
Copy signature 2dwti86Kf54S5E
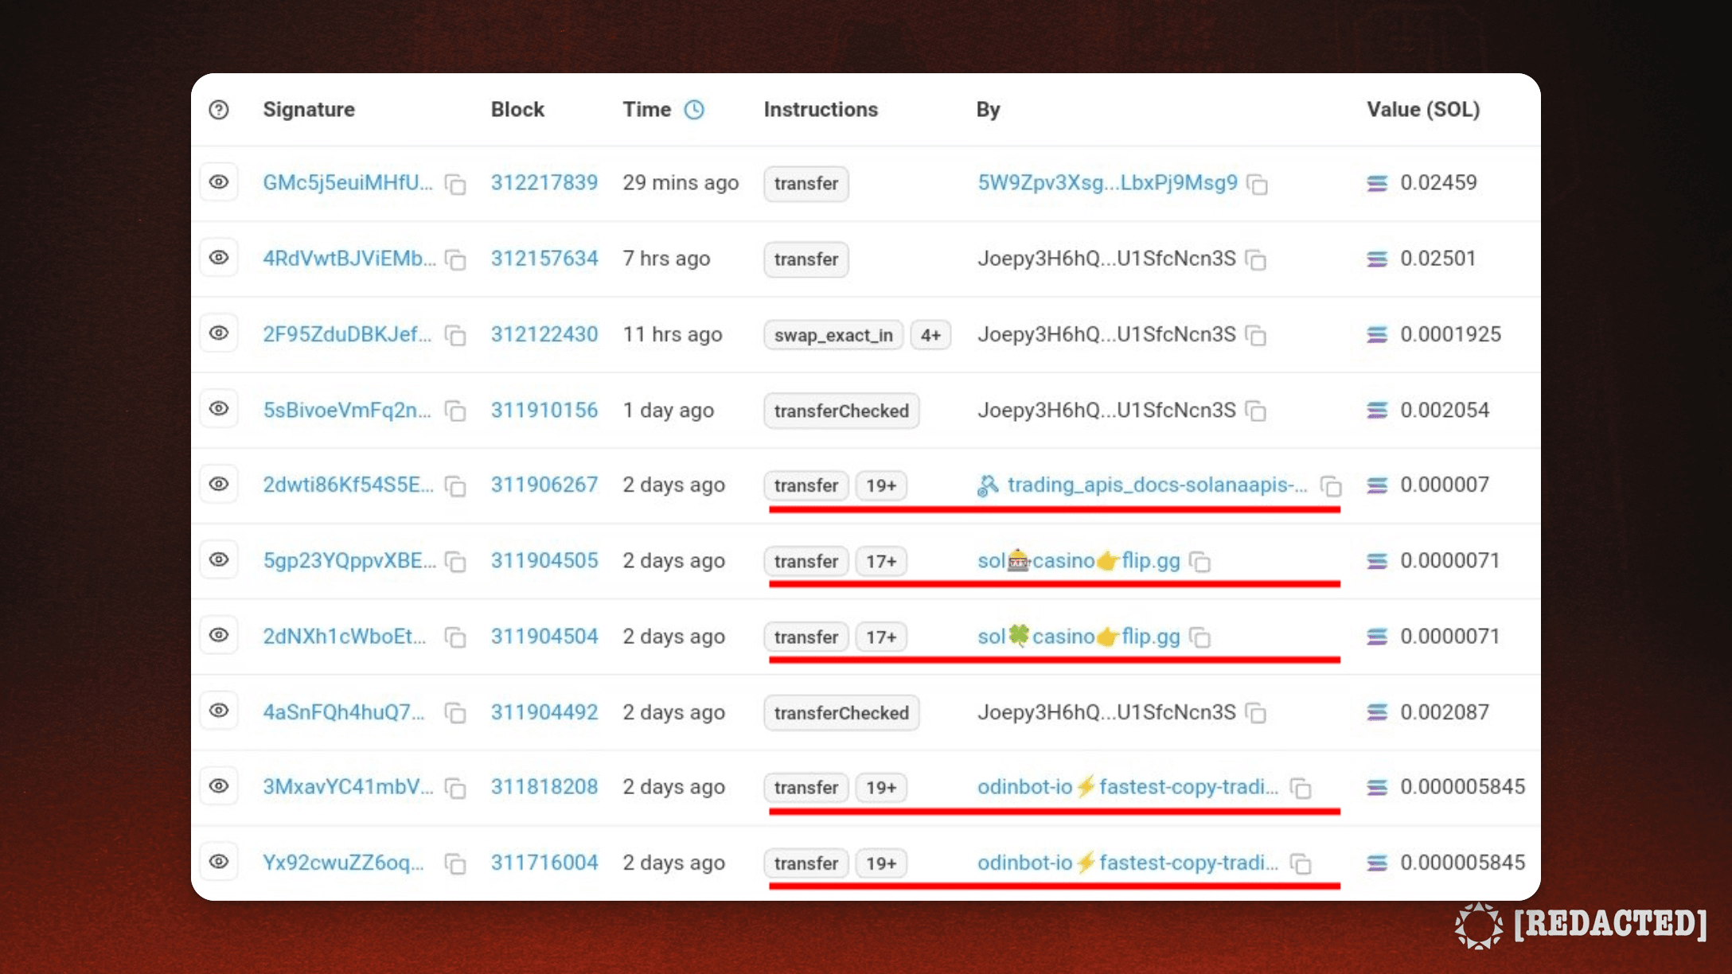(x=455, y=486)
